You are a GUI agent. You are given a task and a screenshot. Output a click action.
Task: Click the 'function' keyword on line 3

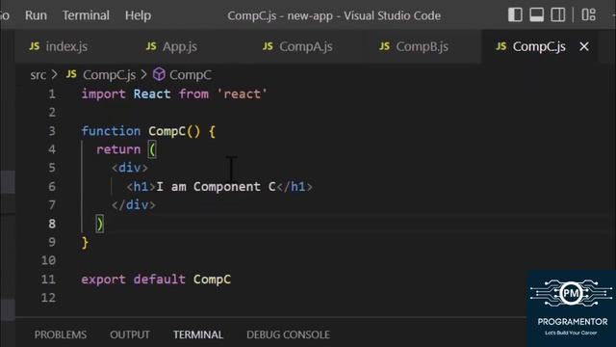111,131
